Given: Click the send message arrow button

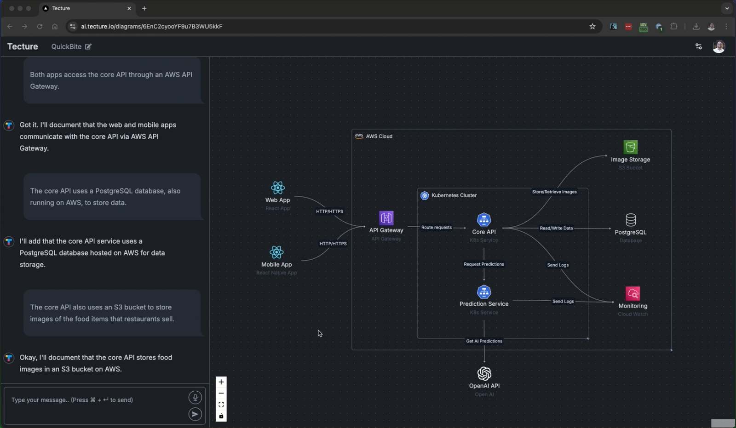Looking at the screenshot, I should [x=195, y=414].
